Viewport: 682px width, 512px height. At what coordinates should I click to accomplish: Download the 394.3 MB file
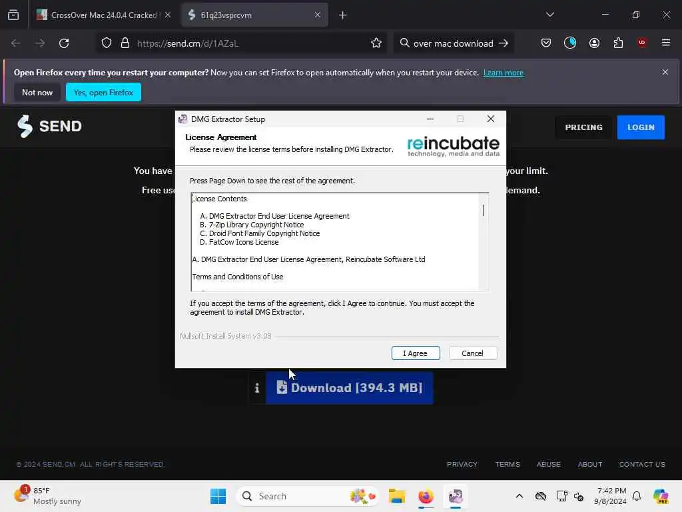(x=349, y=388)
